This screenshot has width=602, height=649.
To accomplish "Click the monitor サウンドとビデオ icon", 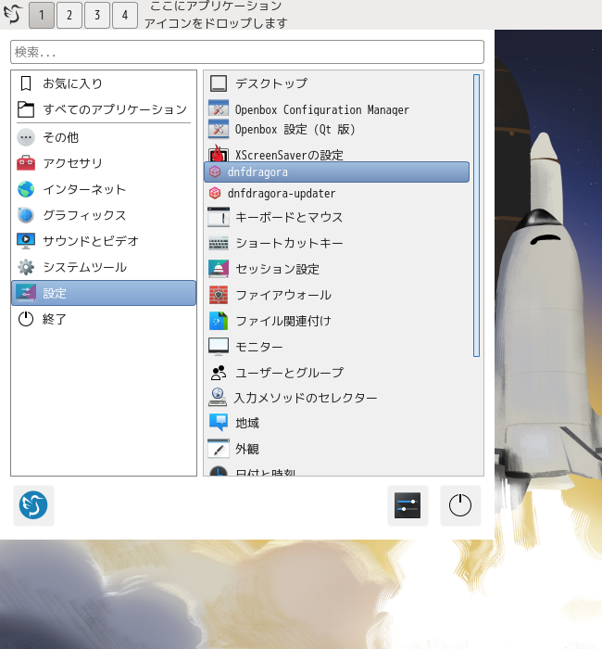I will (x=26, y=241).
